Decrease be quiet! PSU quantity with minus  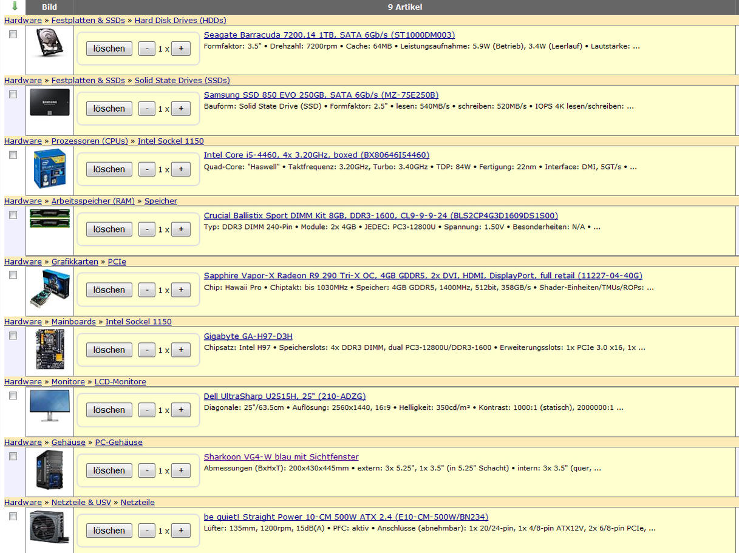[147, 531]
